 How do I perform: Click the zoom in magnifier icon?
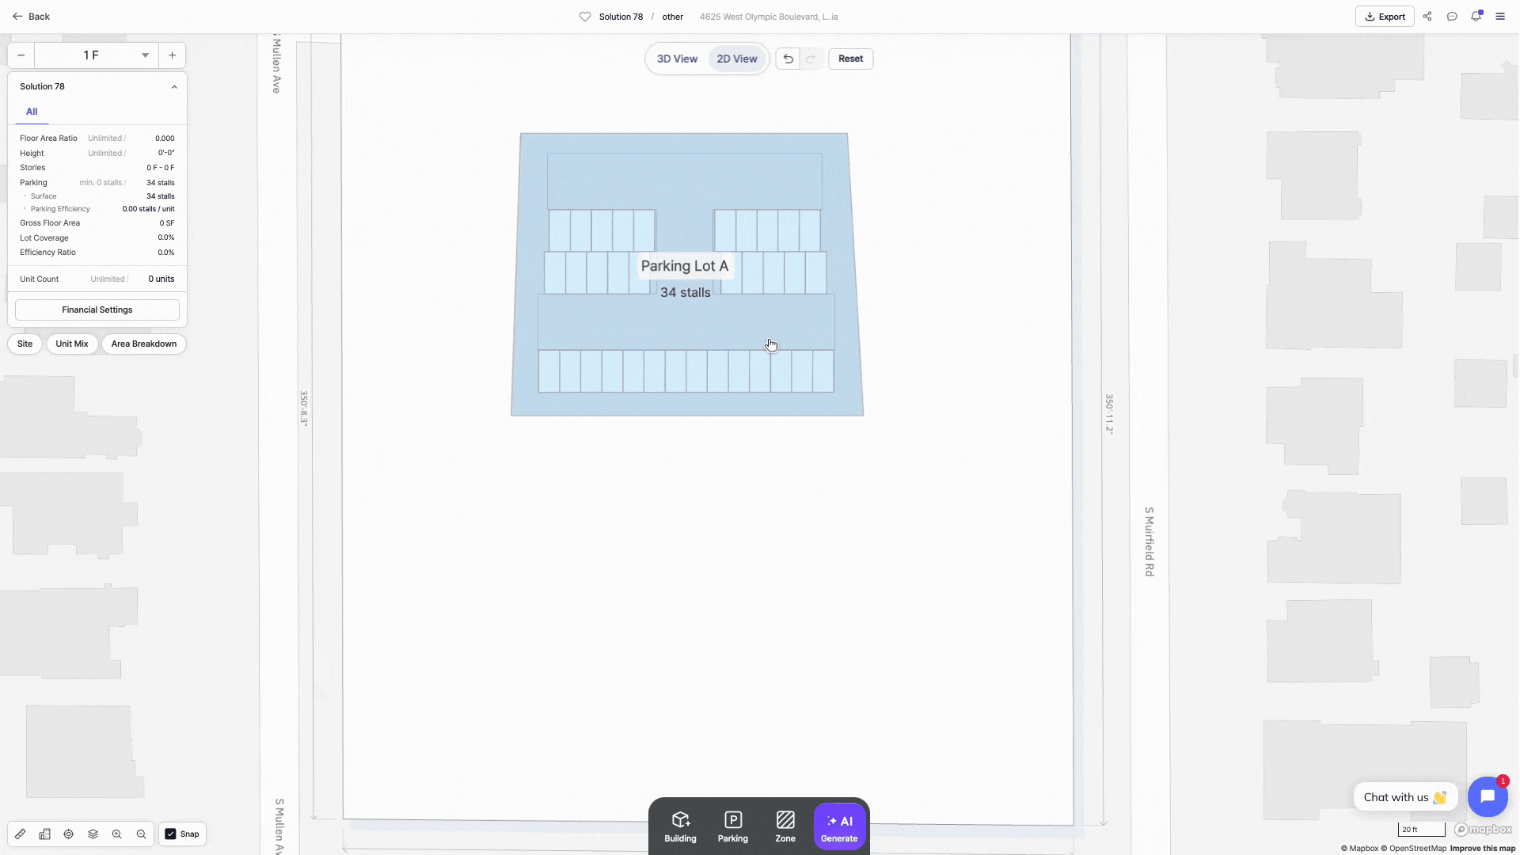click(x=117, y=834)
